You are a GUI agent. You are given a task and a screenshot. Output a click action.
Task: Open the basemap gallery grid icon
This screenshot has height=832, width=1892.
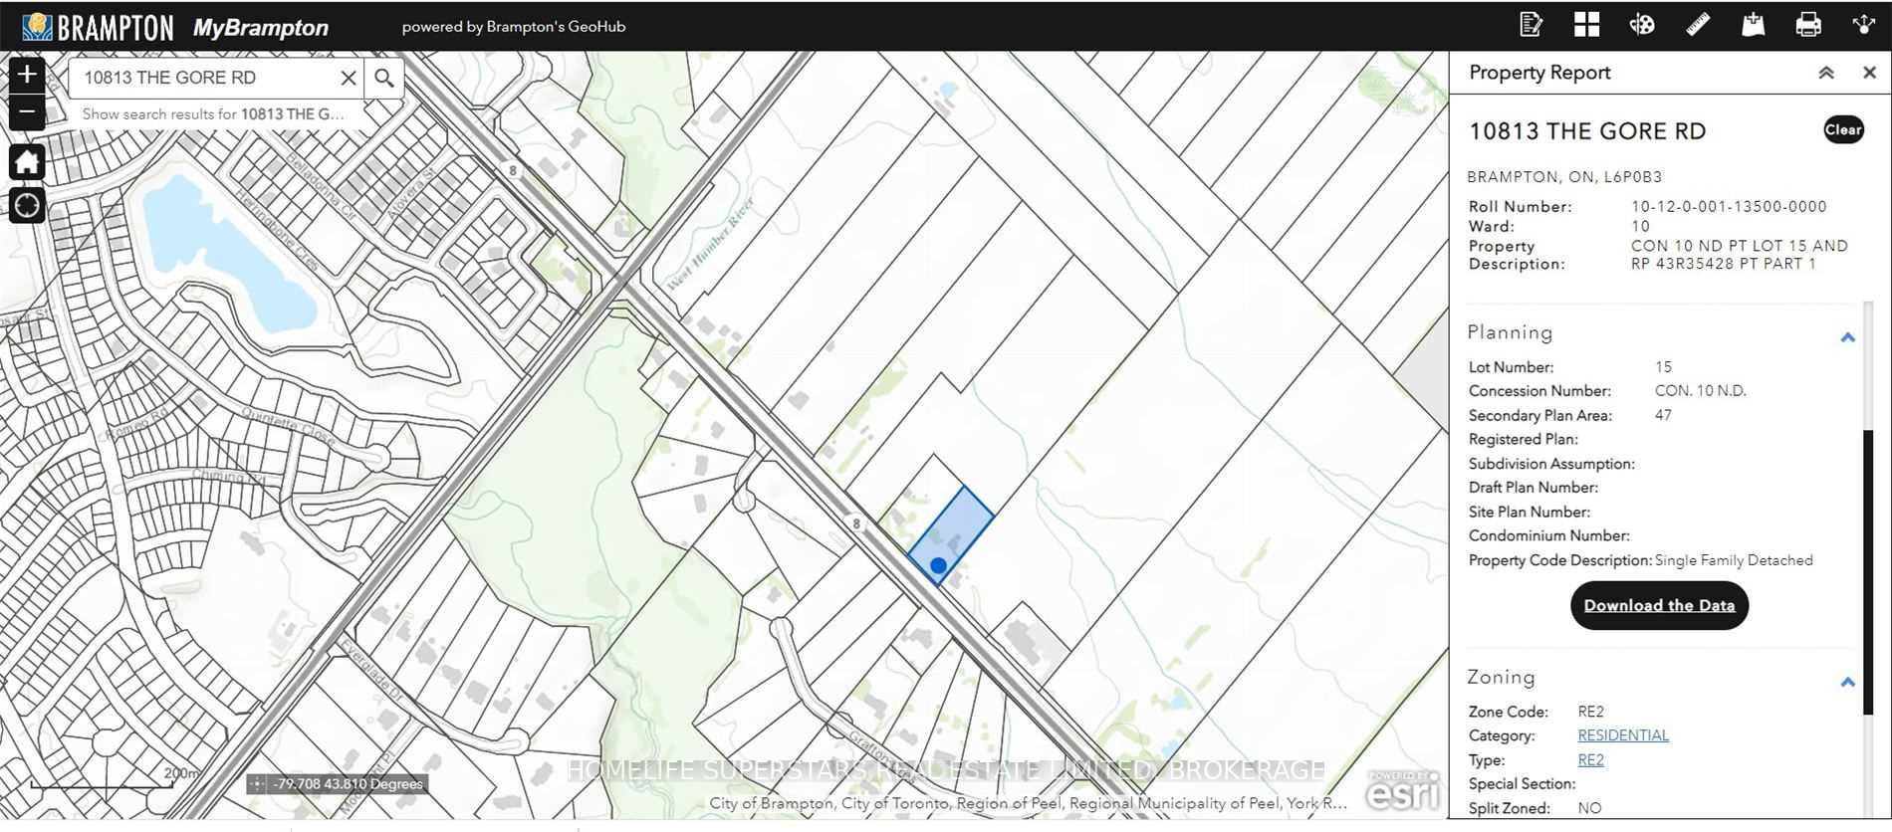point(1587,25)
